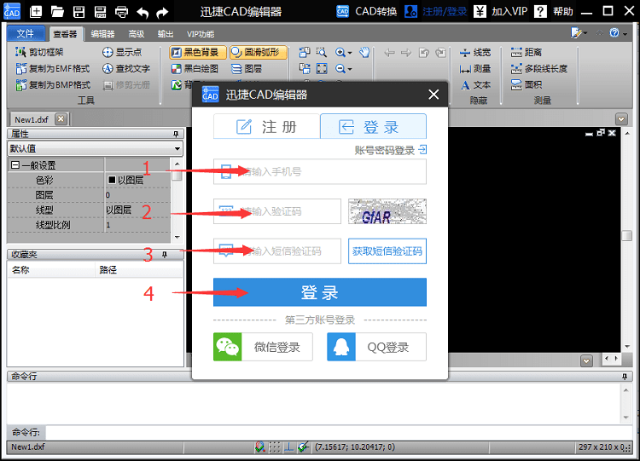Click the 请输入手机号 phone field
Screen dimensions: 640x461
click(x=320, y=171)
